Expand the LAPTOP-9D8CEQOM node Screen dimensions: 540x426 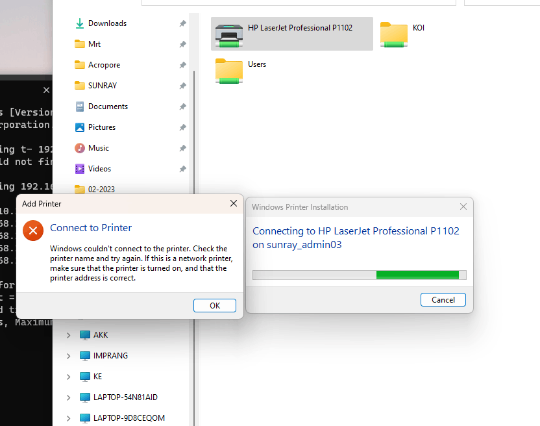tap(68, 418)
